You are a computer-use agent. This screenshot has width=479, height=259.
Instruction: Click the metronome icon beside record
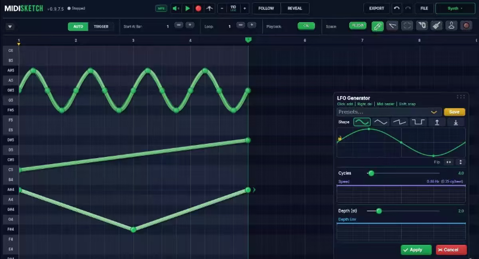point(209,8)
